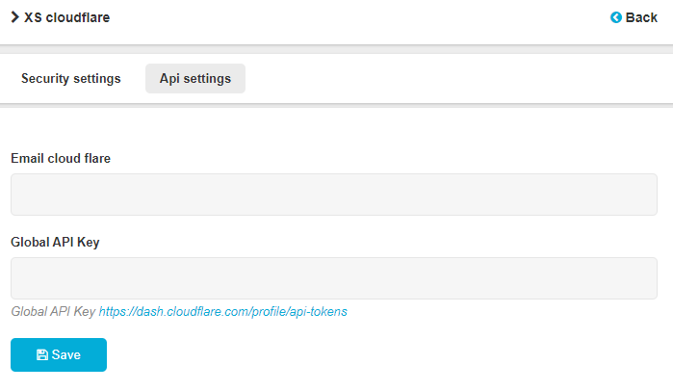673x391 pixels.
Task: Click the floppy disk icon on Save
Action: tap(42, 354)
